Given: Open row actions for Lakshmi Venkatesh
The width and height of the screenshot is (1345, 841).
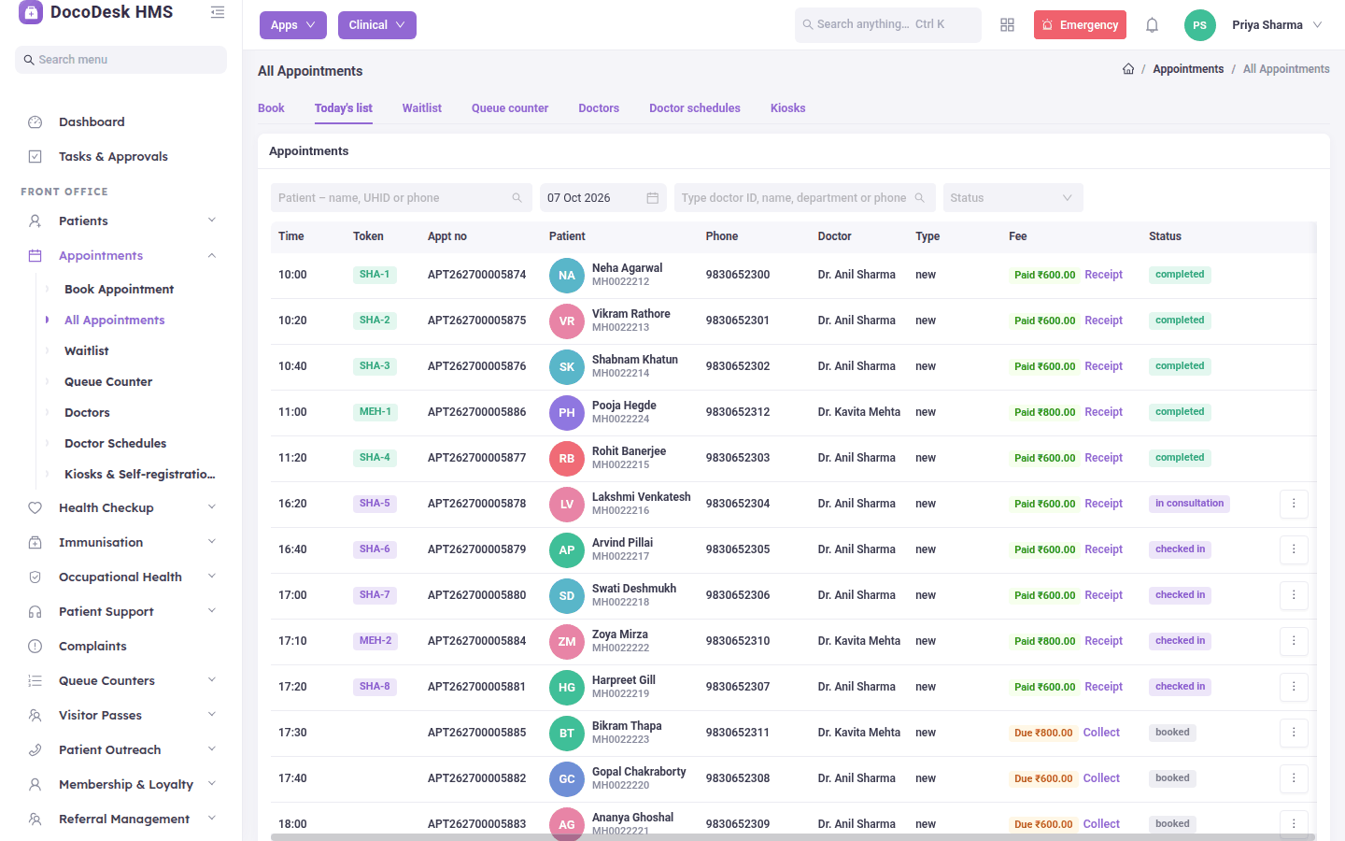Looking at the screenshot, I should point(1294,504).
